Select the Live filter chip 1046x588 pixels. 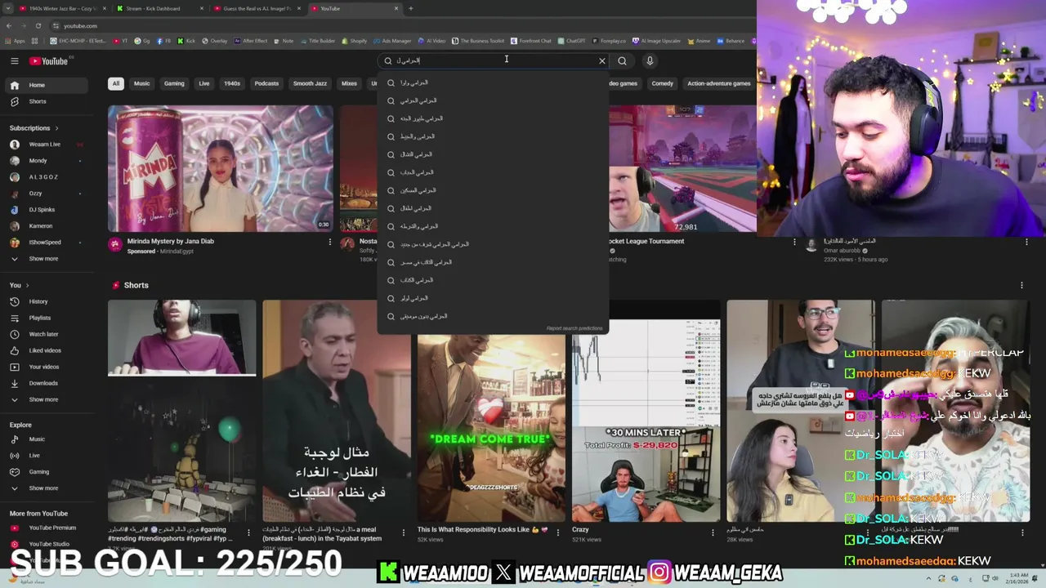coord(204,83)
